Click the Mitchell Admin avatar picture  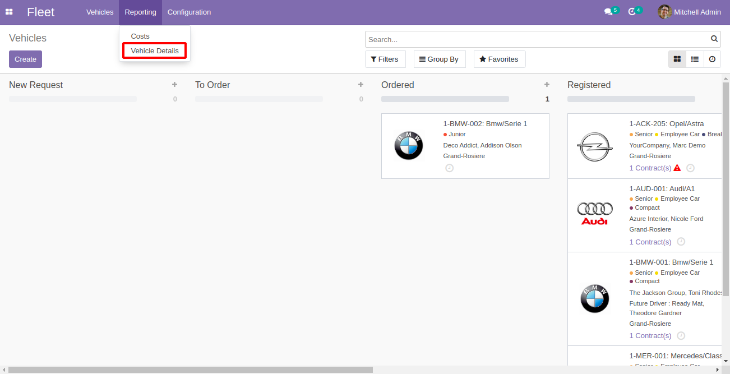coord(664,12)
